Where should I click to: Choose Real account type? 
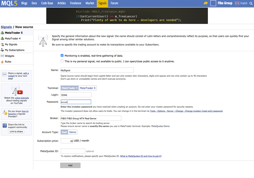click(64, 132)
